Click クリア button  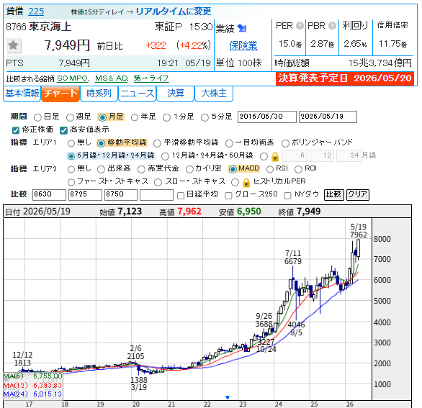click(358, 194)
